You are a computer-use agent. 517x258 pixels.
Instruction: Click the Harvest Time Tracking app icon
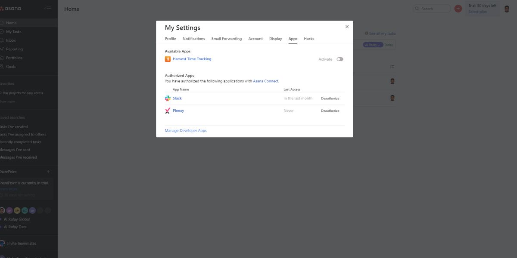[x=168, y=59]
